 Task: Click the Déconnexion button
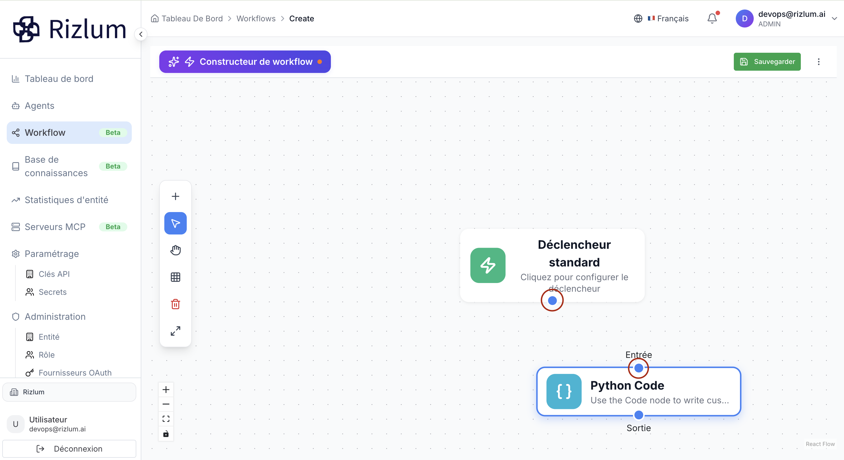(x=69, y=449)
